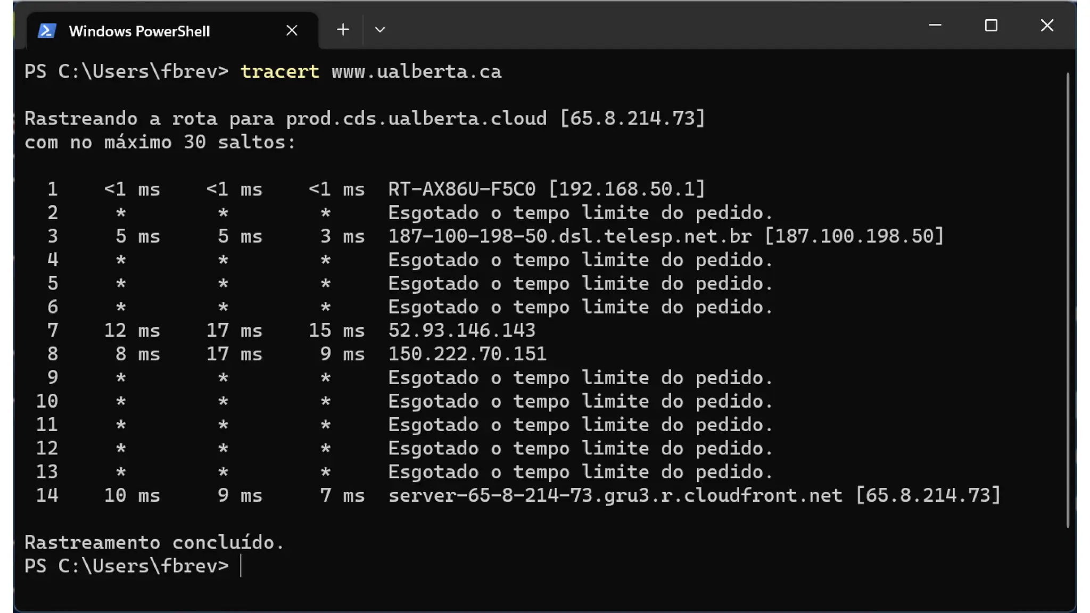Close the terminal window
Screen dimensions: 1090x613
pos(1047,26)
